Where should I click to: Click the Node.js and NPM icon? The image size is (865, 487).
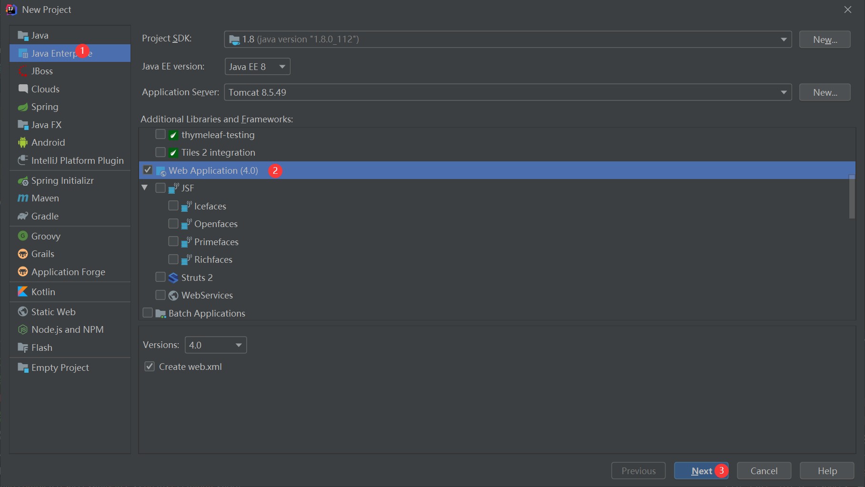(x=23, y=329)
